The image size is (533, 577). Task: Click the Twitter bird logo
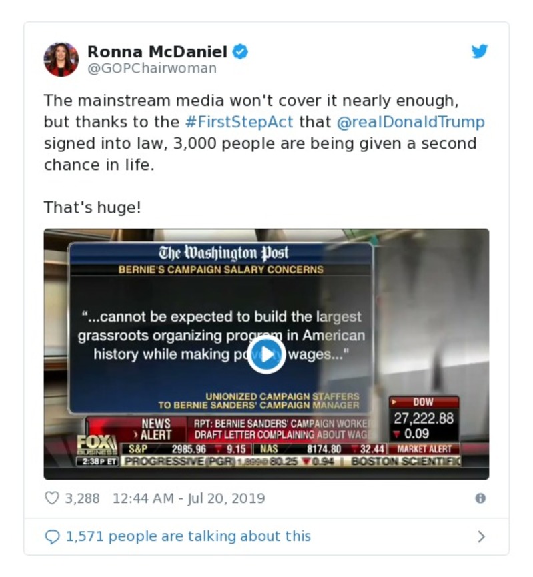(x=480, y=51)
